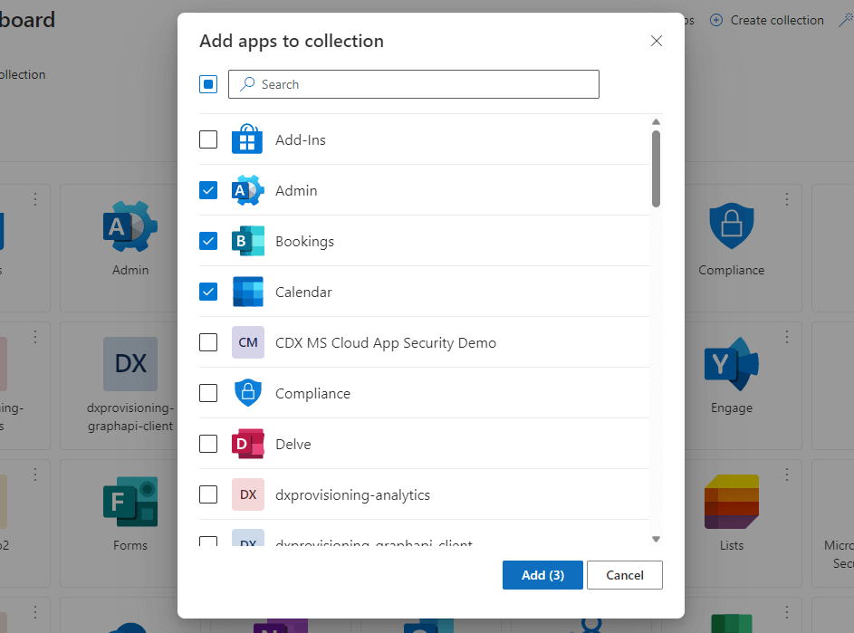Click the Add-Ins store icon

(247, 139)
